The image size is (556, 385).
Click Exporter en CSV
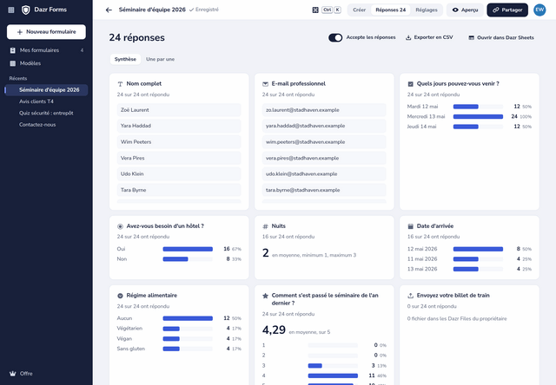pos(429,37)
